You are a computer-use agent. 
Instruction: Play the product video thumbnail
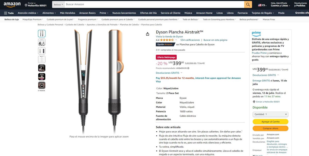tap(42, 85)
